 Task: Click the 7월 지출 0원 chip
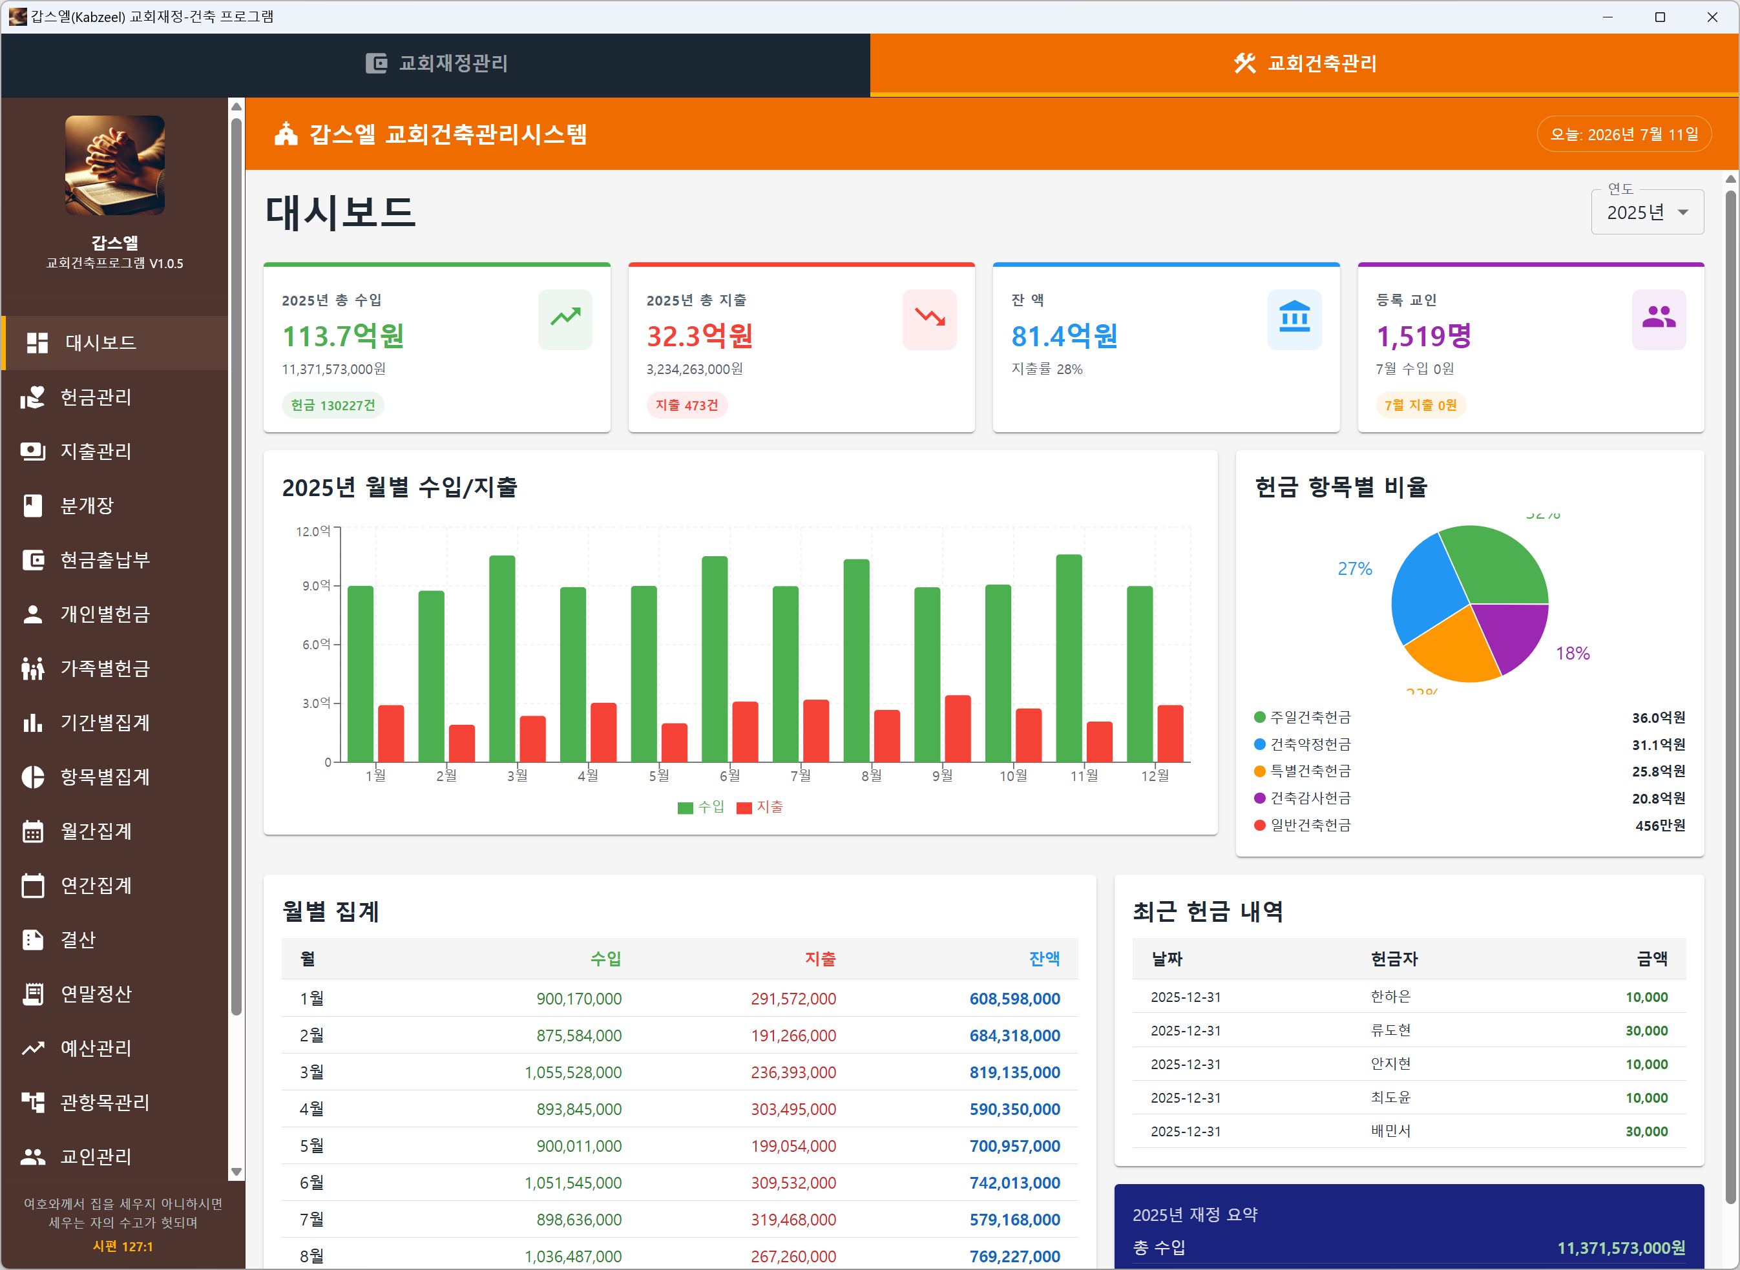coord(1420,405)
